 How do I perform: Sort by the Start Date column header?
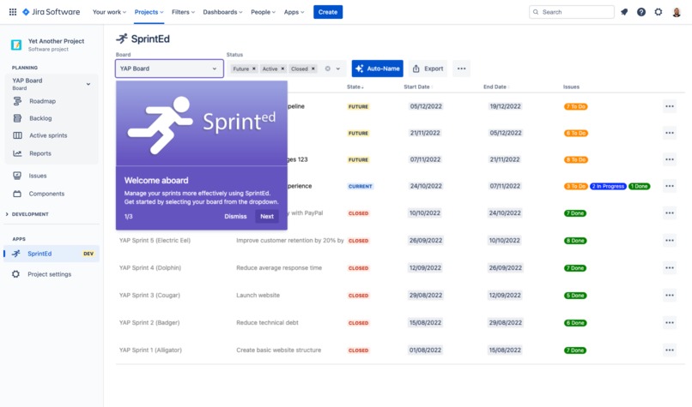pyautogui.click(x=418, y=87)
